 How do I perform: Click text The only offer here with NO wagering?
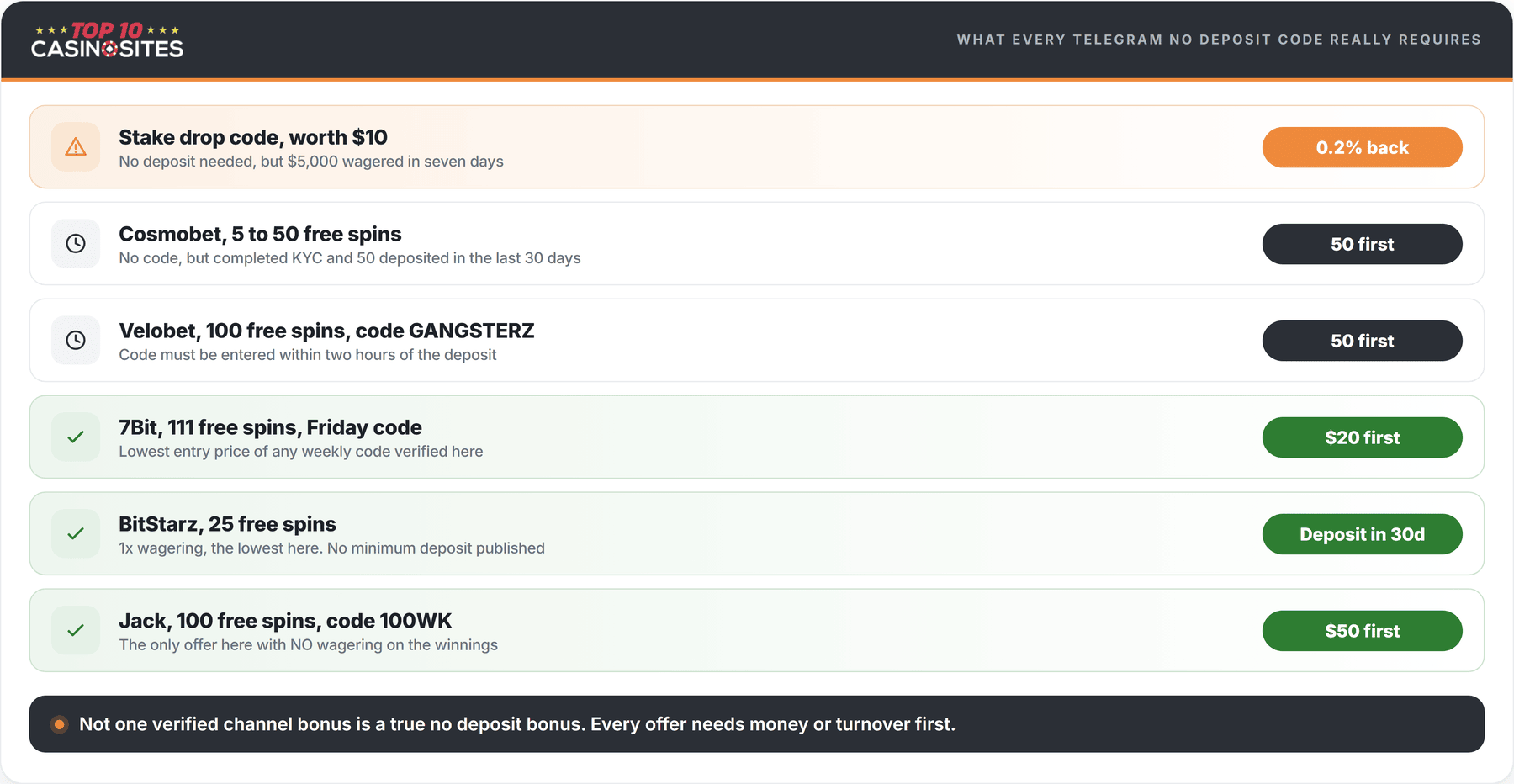click(x=308, y=645)
